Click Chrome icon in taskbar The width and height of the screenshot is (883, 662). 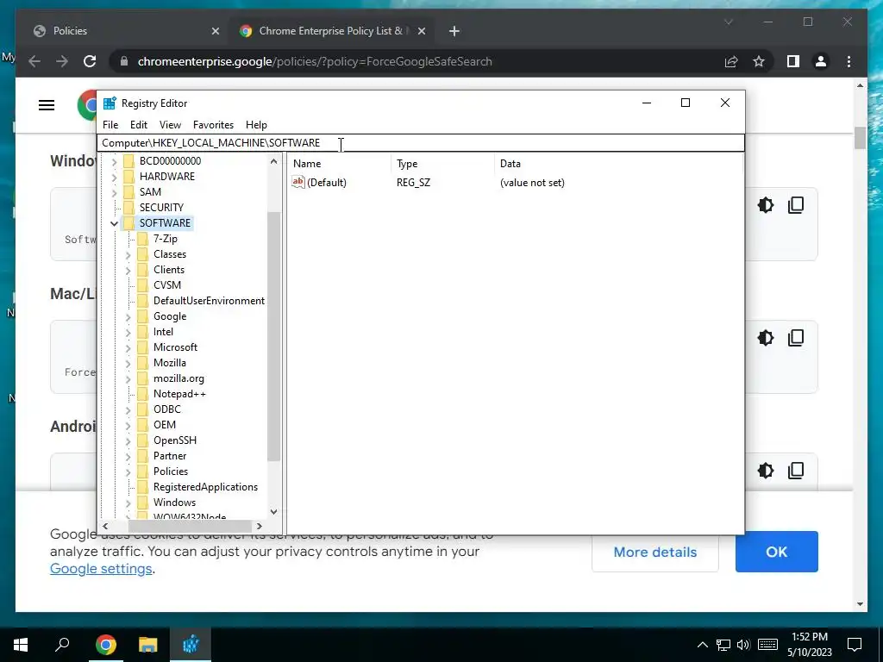(106, 645)
